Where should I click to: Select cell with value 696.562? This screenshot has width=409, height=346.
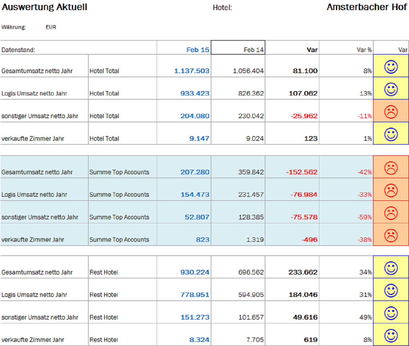coord(238,267)
